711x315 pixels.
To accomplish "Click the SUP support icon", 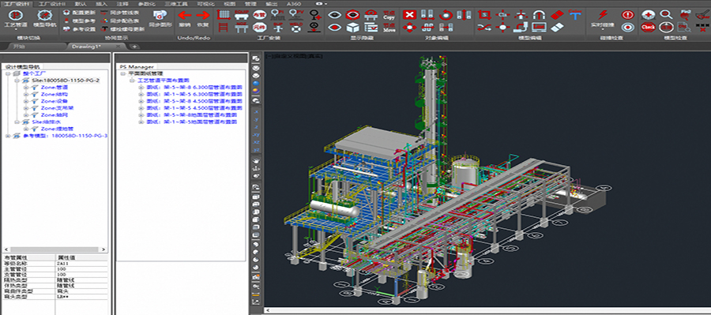I will (277, 28).
